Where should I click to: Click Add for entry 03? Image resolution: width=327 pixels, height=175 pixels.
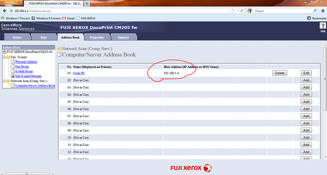click(306, 87)
